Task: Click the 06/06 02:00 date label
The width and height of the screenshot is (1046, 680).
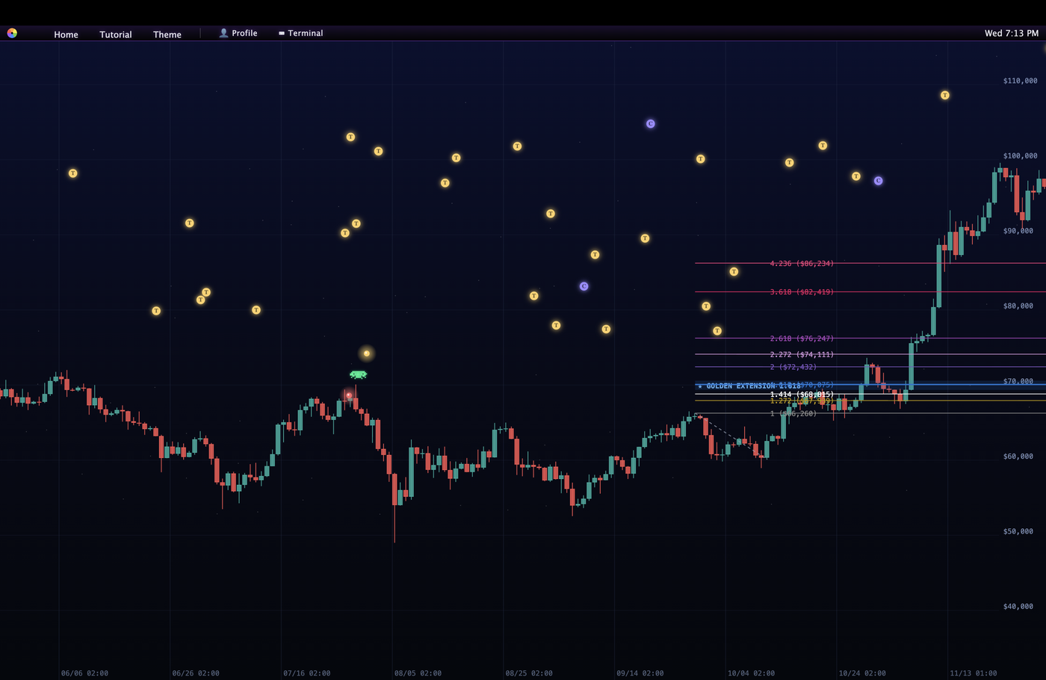Action: point(84,673)
